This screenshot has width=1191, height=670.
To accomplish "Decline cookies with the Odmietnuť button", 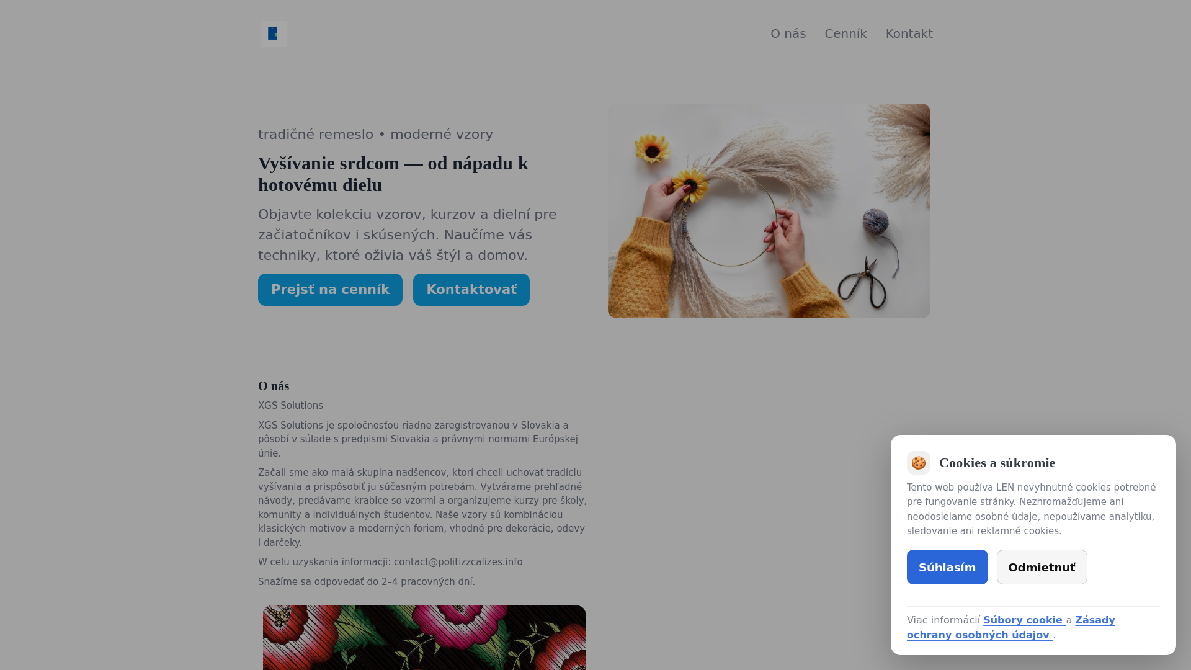I will coord(1042,567).
